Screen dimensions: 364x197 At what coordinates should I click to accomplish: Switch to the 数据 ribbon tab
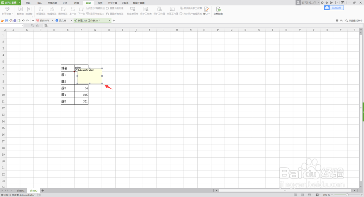76,3
